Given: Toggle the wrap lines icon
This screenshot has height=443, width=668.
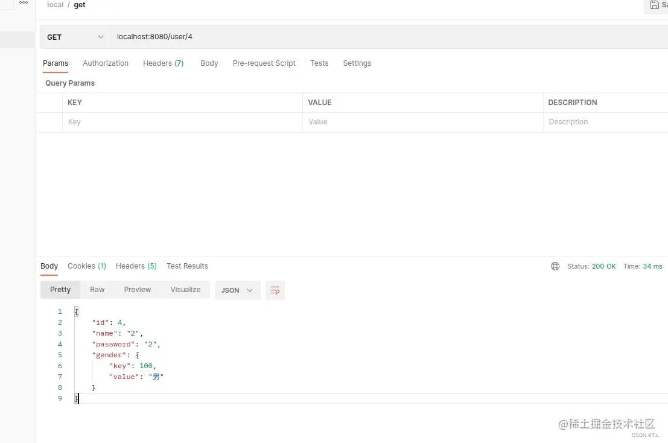Looking at the screenshot, I should point(275,290).
